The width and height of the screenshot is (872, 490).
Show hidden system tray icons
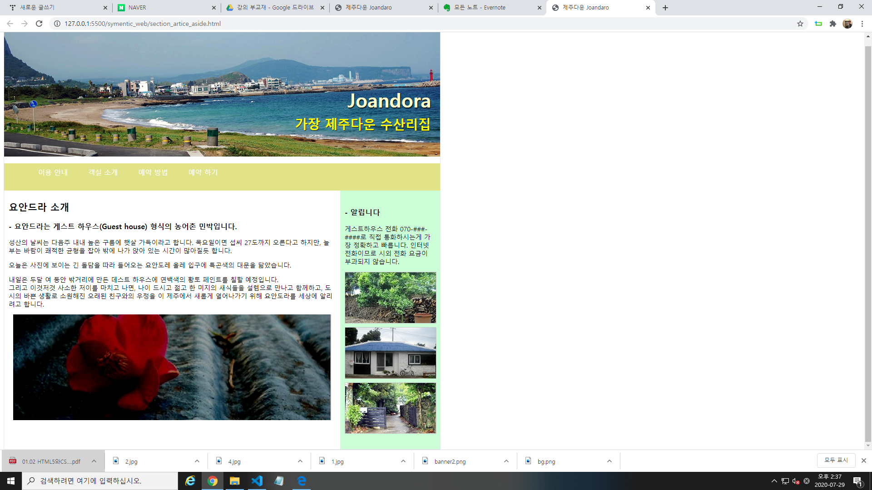[x=774, y=481]
